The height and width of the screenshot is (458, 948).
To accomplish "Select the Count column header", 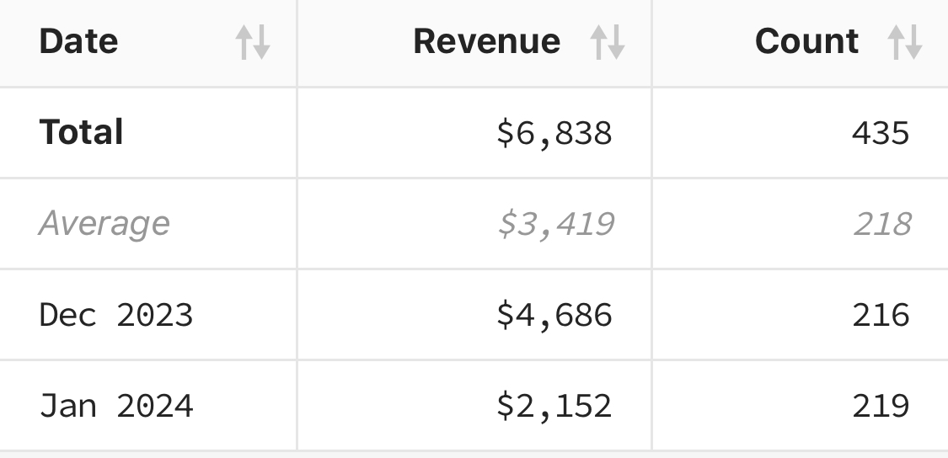I will pyautogui.click(x=799, y=42).
